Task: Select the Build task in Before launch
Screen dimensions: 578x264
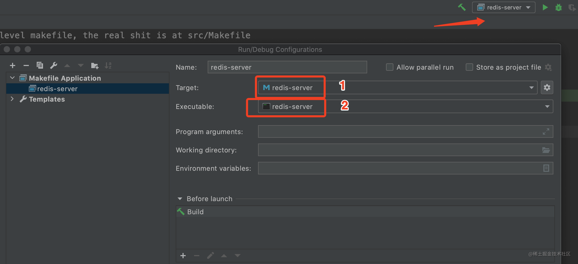Action: pos(365,212)
